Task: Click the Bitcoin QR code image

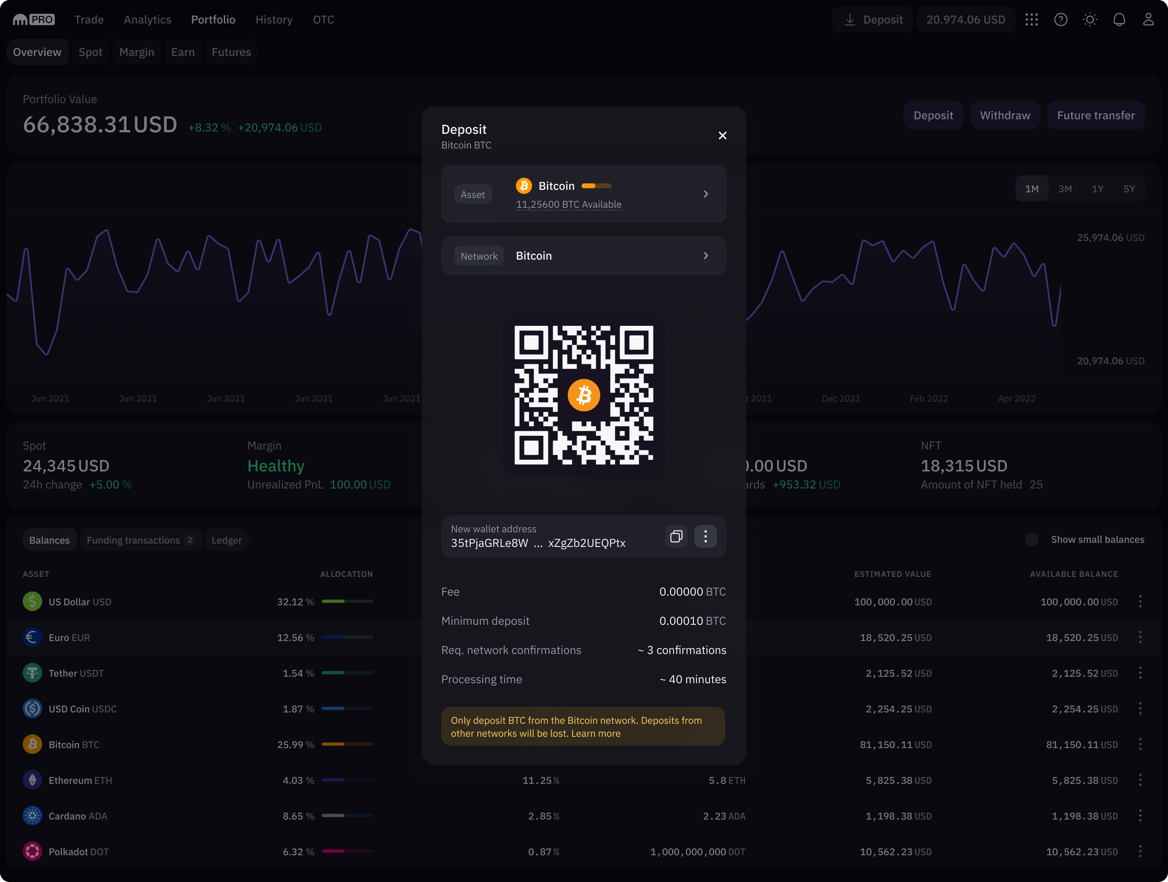Action: [x=584, y=395]
